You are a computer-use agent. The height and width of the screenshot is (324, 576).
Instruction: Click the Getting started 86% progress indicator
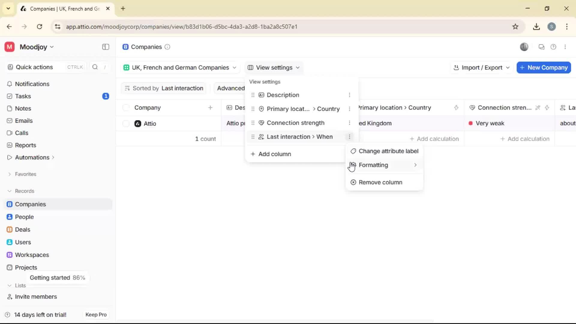58,277
